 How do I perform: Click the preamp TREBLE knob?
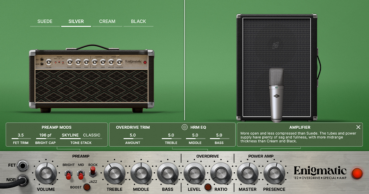(x=115, y=173)
